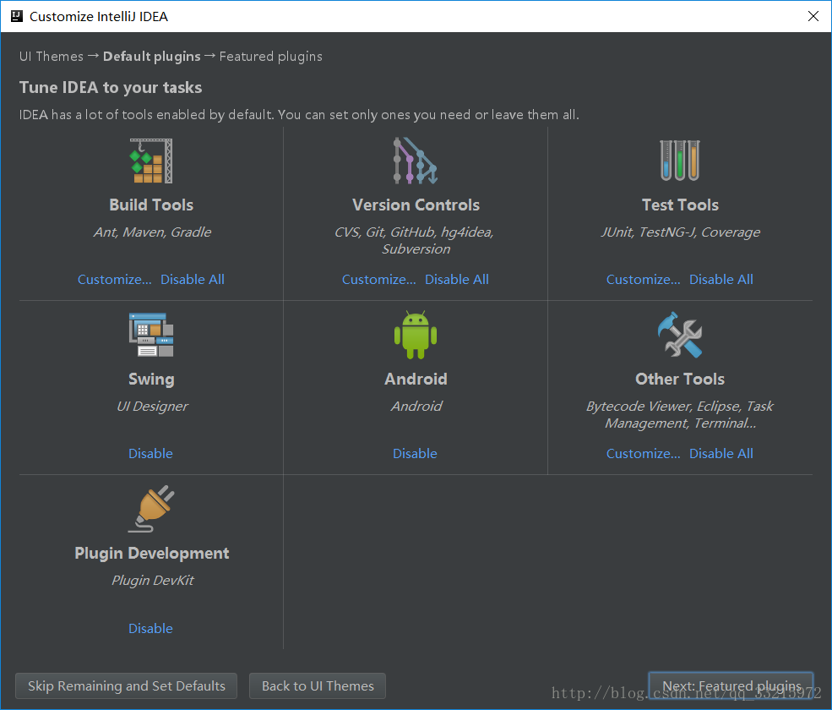This screenshot has height=710, width=832.
Task: Select the Featured plugins breadcrumb step
Action: 270,57
